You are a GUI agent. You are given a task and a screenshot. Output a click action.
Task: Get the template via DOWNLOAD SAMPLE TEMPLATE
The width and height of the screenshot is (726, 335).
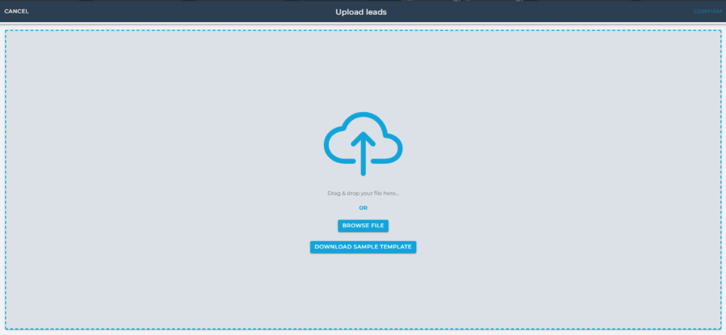click(363, 247)
